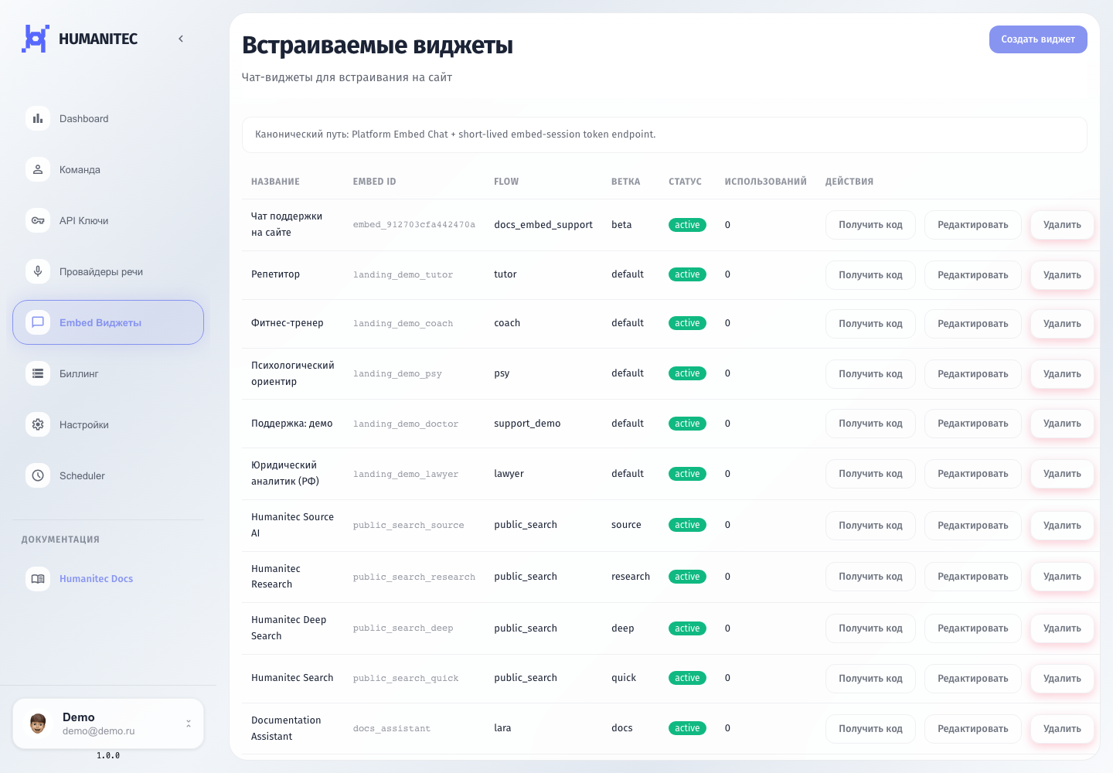Click the quick branch cell

[624, 678]
